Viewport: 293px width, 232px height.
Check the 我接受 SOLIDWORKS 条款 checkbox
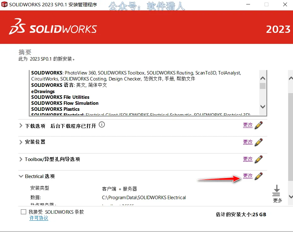[23, 211]
